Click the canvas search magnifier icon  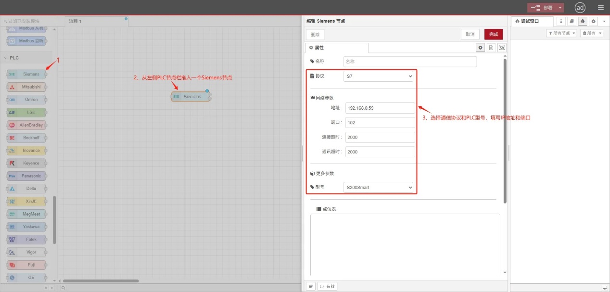(x=63, y=288)
